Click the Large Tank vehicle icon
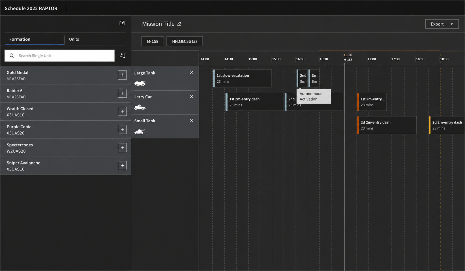Image resolution: width=465 pixels, height=271 pixels. pyautogui.click(x=140, y=84)
